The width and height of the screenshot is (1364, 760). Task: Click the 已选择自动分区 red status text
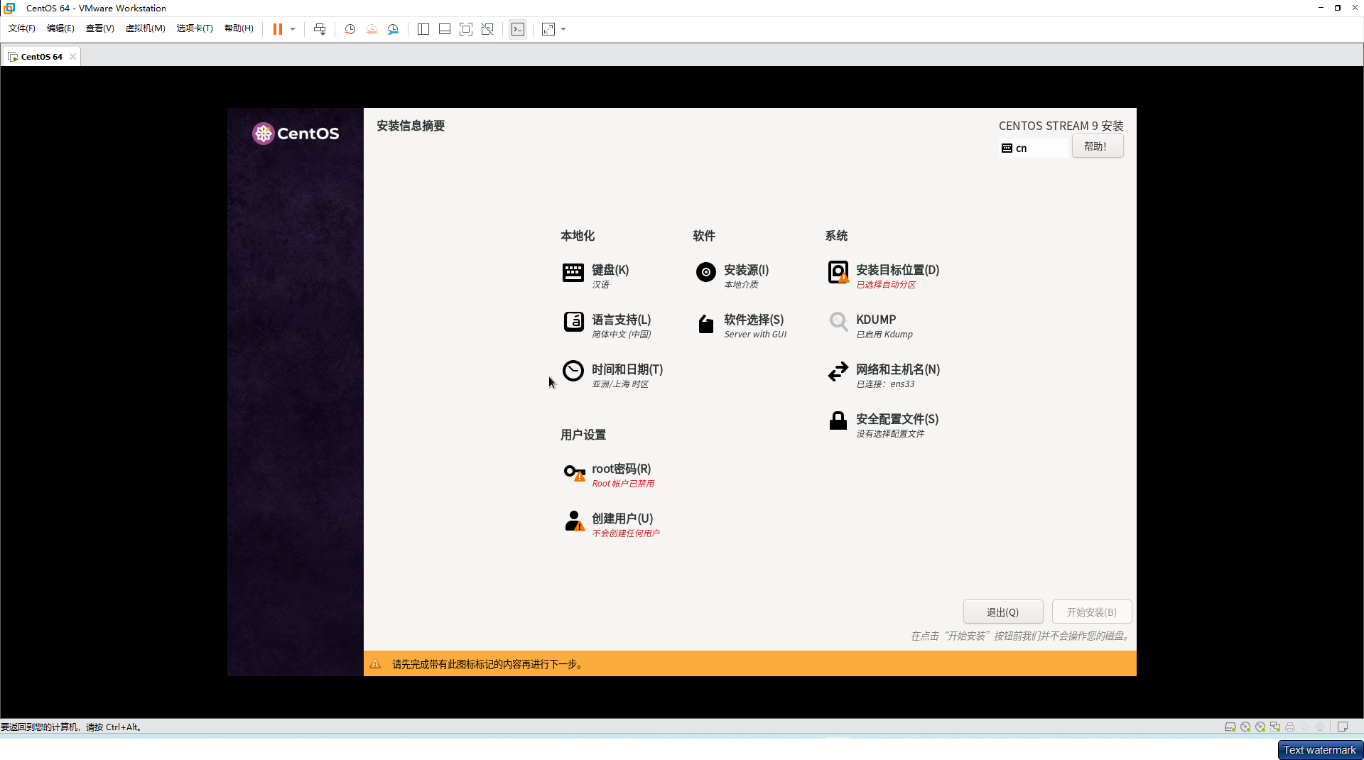pyautogui.click(x=886, y=285)
